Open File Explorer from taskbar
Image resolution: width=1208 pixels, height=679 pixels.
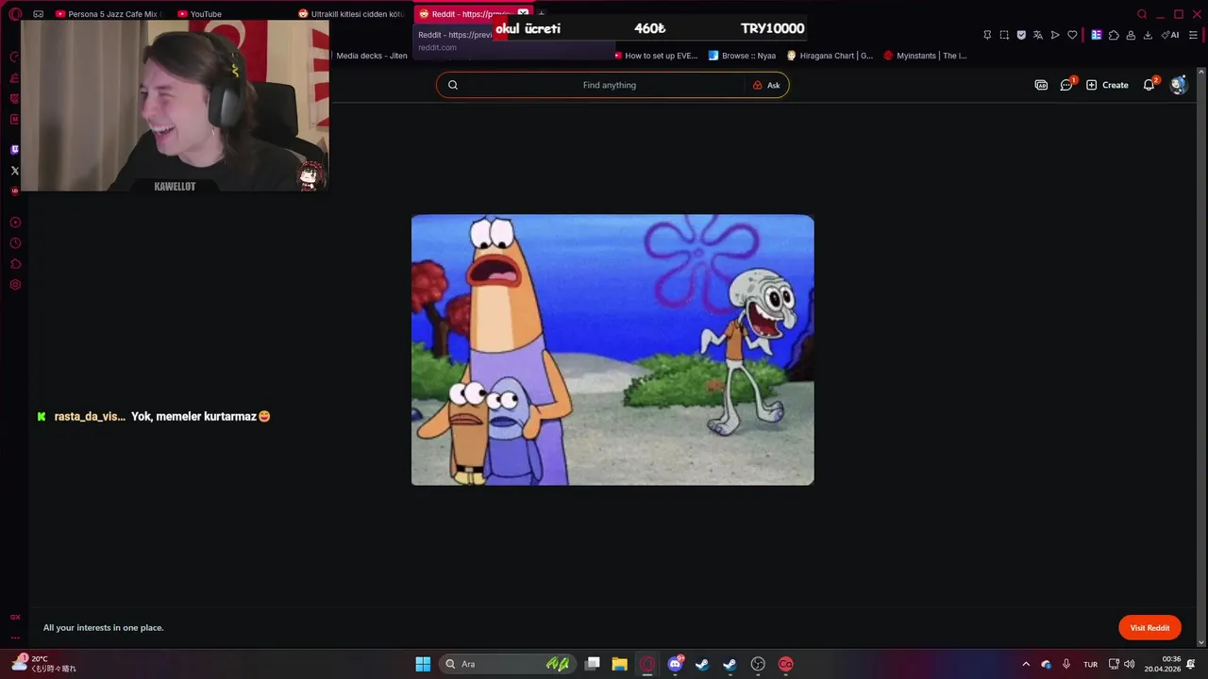pyautogui.click(x=619, y=664)
